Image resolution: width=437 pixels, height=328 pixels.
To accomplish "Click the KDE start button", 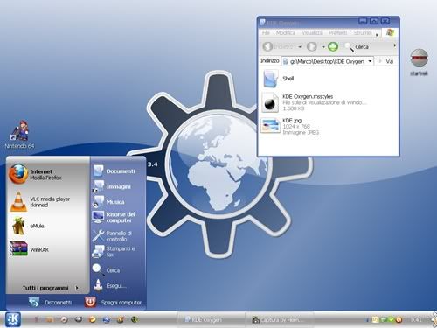I will pos(13,319).
